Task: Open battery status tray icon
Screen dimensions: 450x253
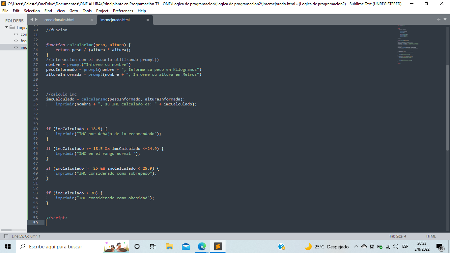Action: tap(380, 246)
